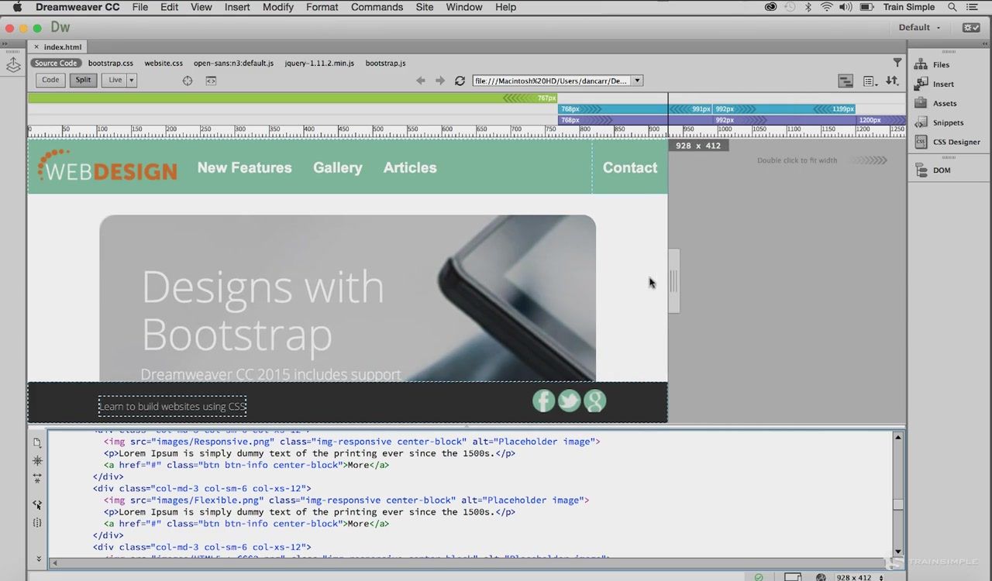Open open-sans:n3:default.js related file
This screenshot has height=581, width=992.
point(233,64)
